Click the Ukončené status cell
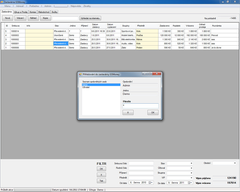 (x=61, y=35)
